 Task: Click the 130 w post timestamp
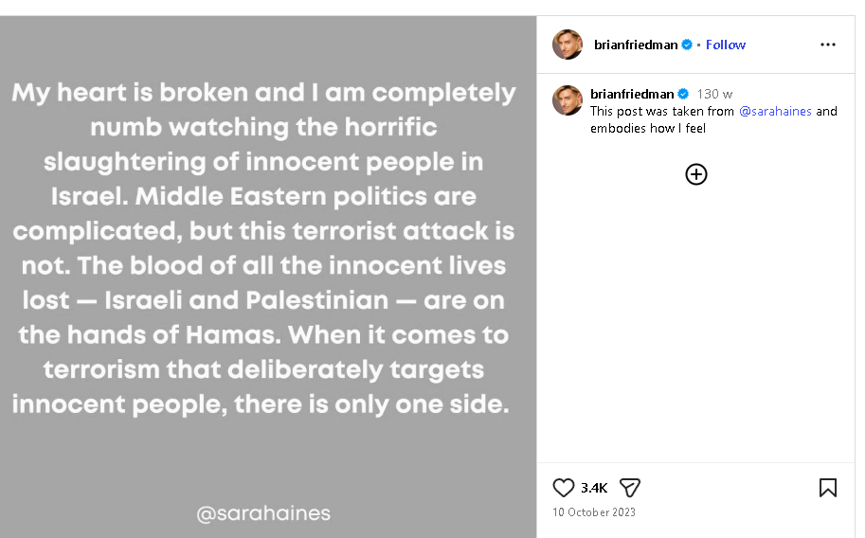point(714,94)
